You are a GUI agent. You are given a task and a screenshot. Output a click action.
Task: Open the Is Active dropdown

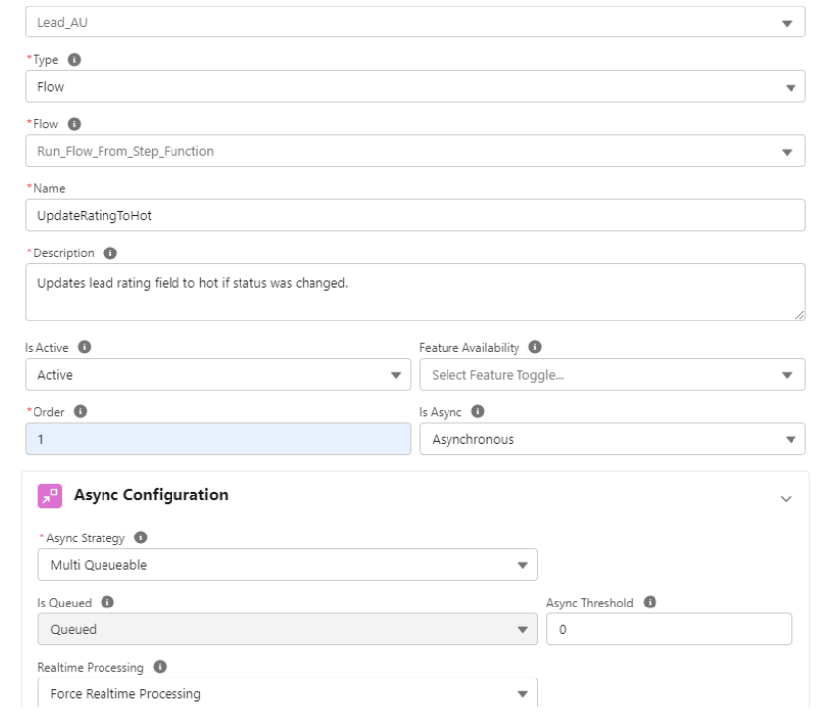click(217, 375)
